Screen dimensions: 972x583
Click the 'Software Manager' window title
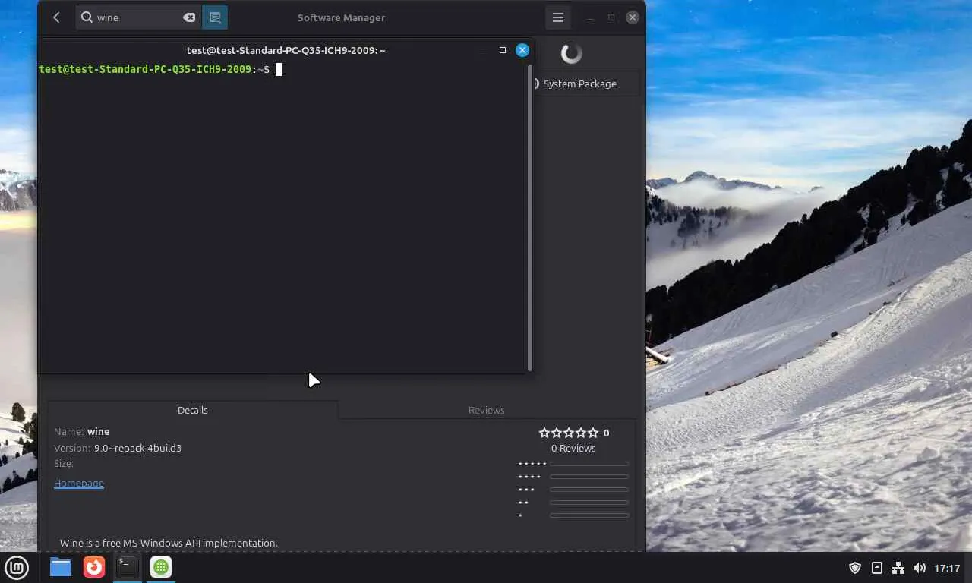(x=341, y=17)
